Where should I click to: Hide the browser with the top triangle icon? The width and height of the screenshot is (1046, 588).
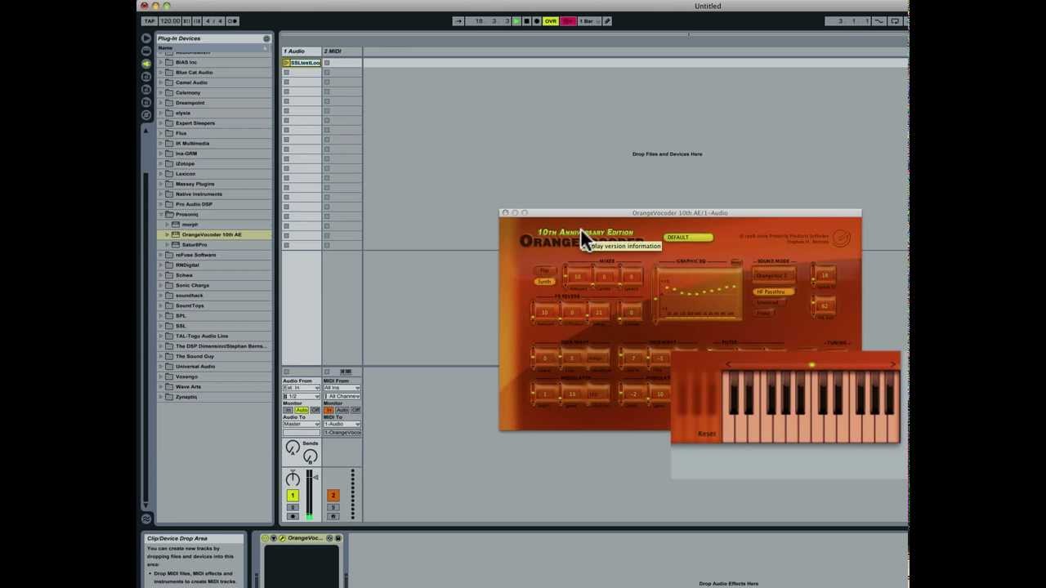(146, 38)
